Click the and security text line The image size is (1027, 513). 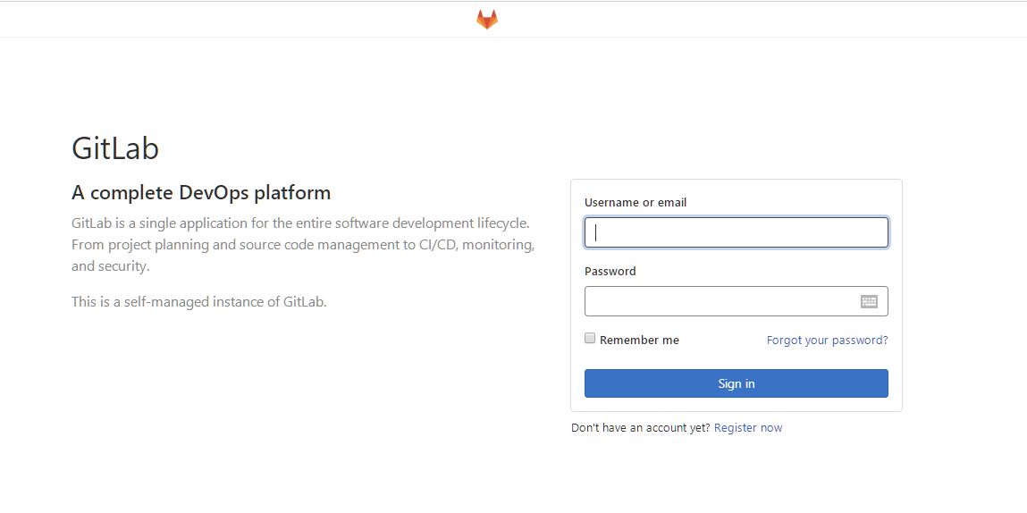[x=111, y=266]
